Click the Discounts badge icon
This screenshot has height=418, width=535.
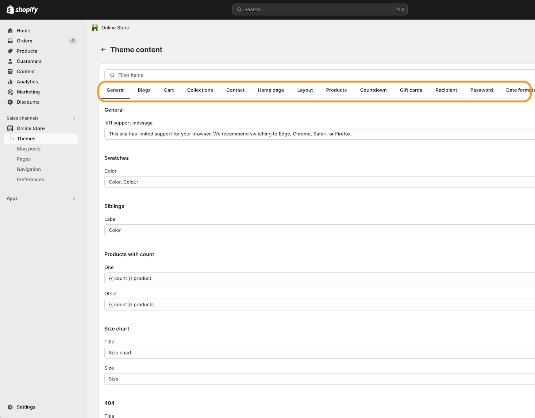coord(10,102)
